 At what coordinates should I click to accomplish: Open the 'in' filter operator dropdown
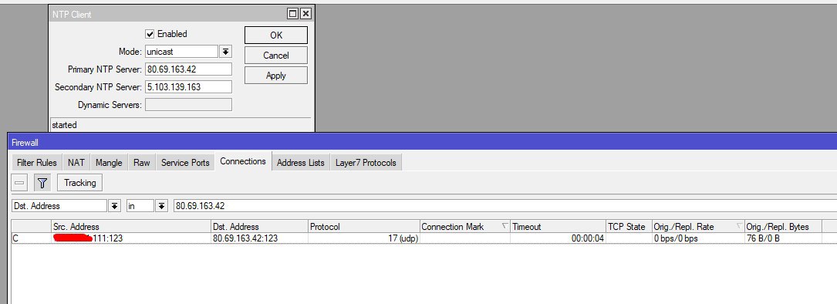[162, 206]
